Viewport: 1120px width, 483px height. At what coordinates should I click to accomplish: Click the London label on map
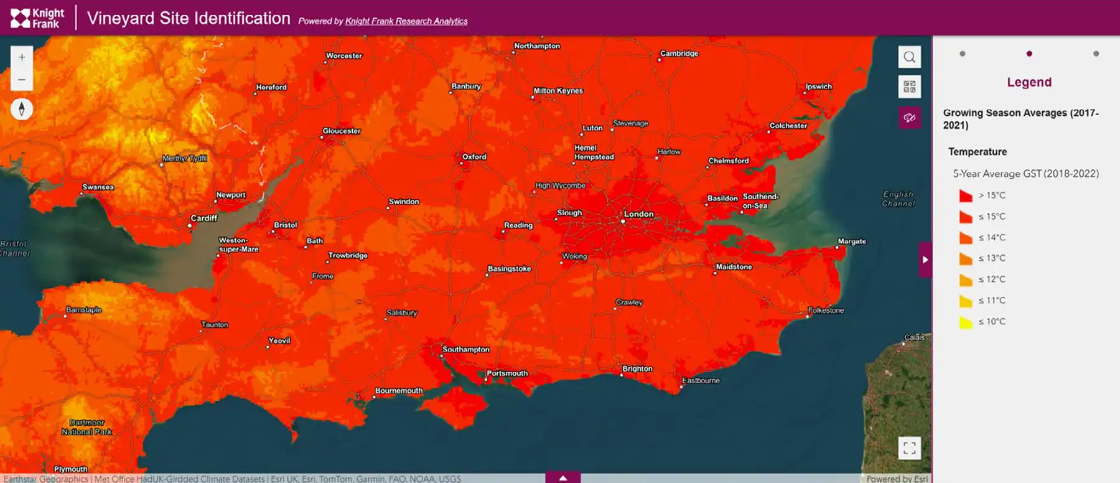[639, 214]
